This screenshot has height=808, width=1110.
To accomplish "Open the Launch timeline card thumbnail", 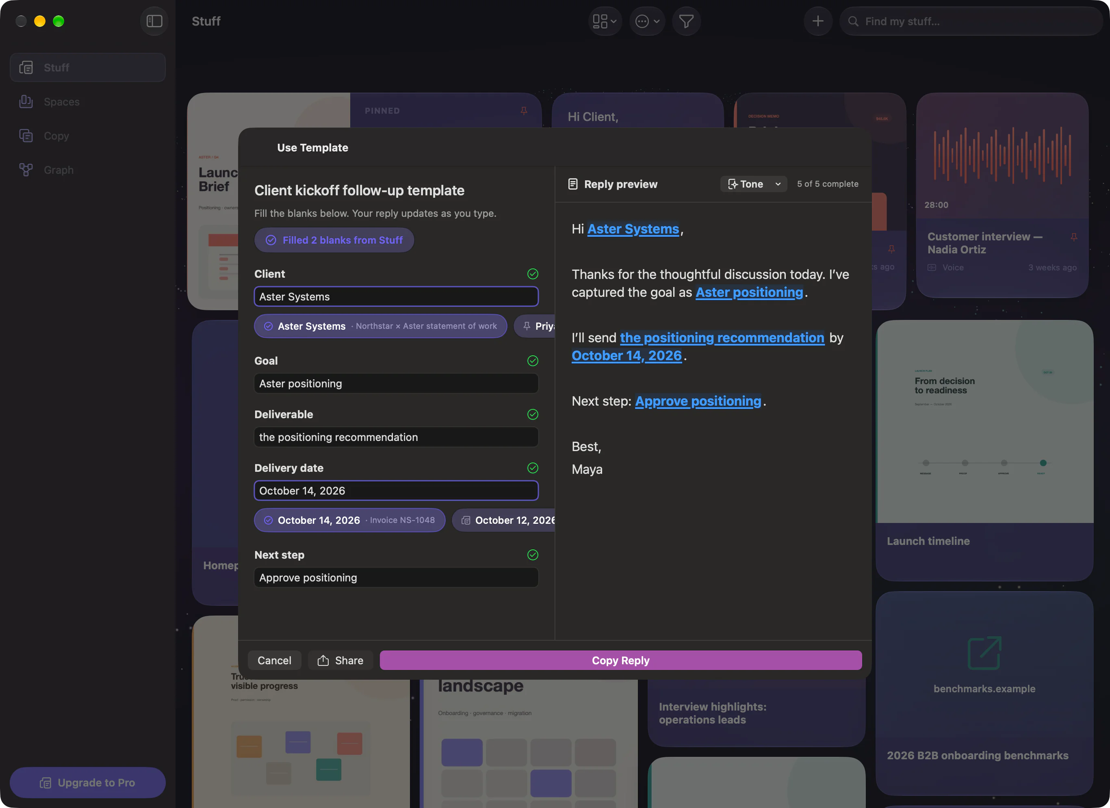I will (985, 421).
